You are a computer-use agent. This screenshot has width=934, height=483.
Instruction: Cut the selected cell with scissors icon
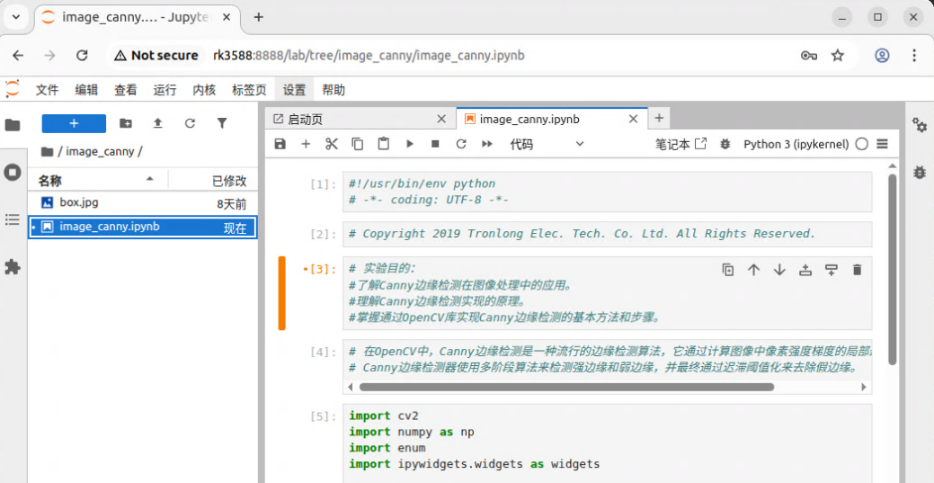(x=332, y=144)
